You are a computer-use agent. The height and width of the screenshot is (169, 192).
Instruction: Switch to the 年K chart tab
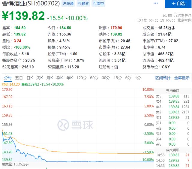click(x=70, y=78)
